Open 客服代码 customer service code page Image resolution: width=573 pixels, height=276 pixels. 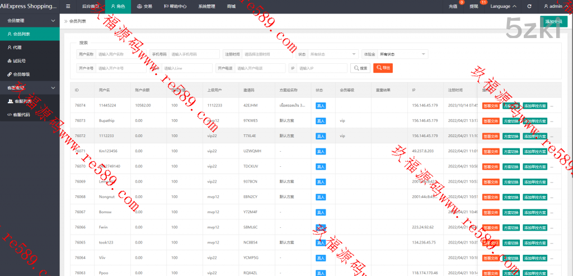point(21,114)
